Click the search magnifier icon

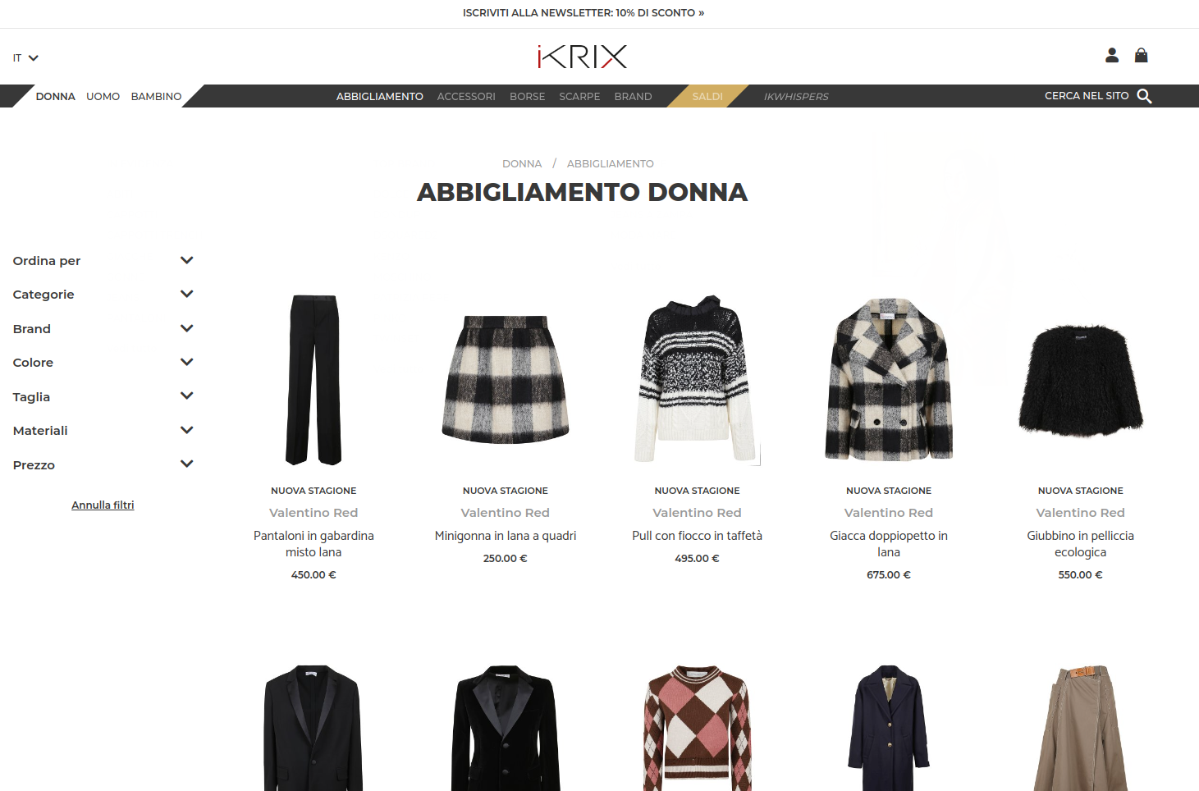1144,96
